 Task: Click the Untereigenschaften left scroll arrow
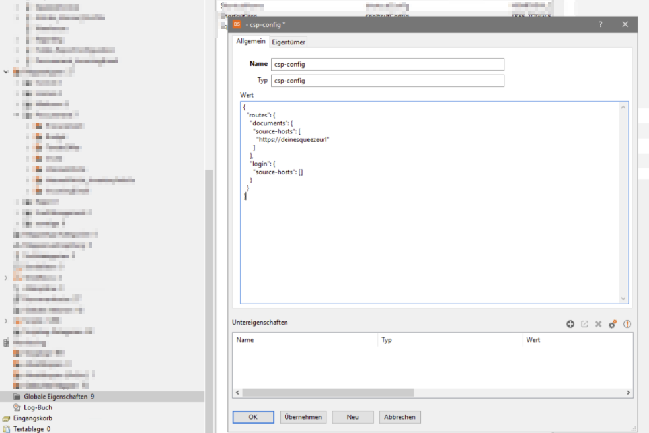[x=237, y=393]
